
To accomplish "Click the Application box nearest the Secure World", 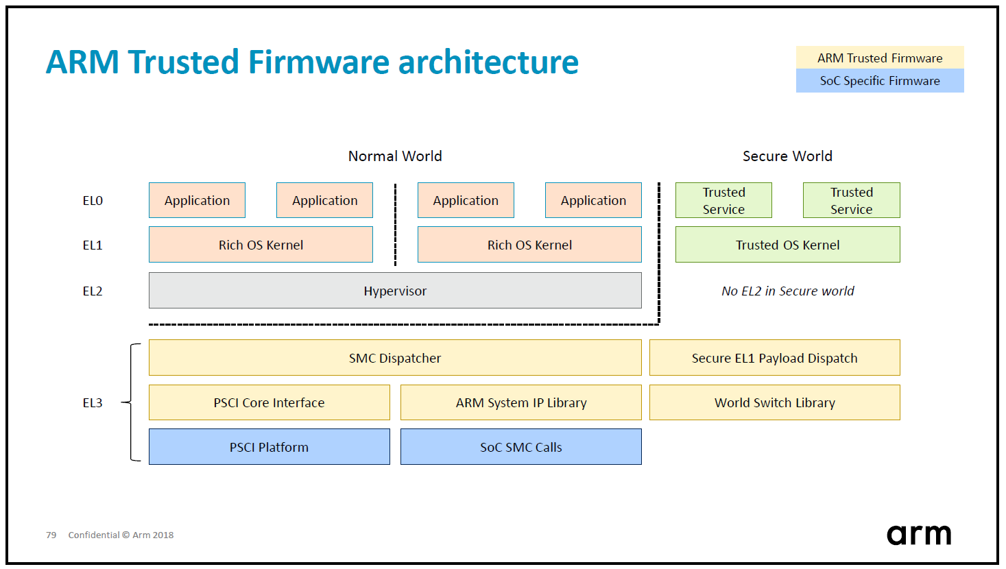I will pos(593,200).
